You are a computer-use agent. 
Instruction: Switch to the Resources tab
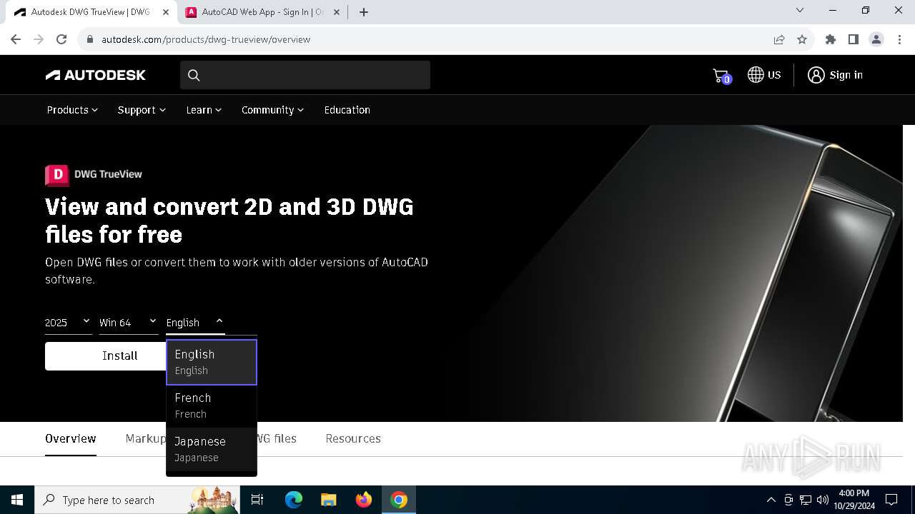click(353, 438)
